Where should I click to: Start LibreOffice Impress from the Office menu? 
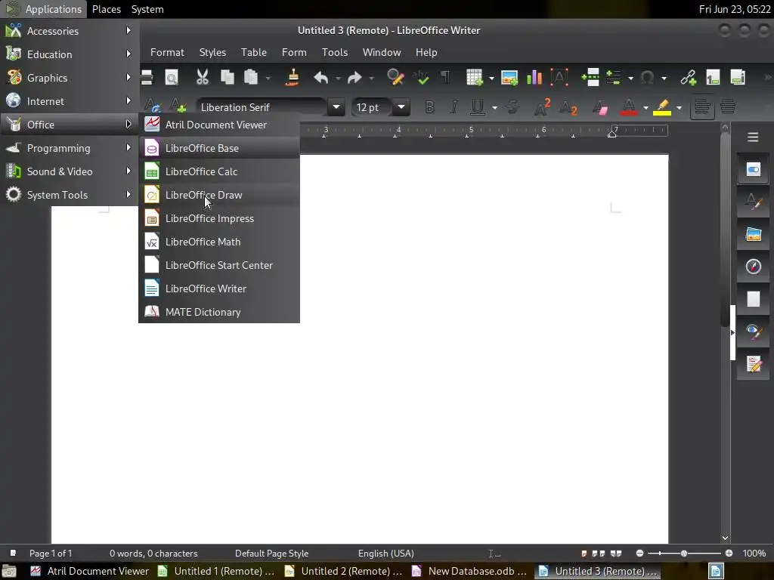(x=219, y=218)
